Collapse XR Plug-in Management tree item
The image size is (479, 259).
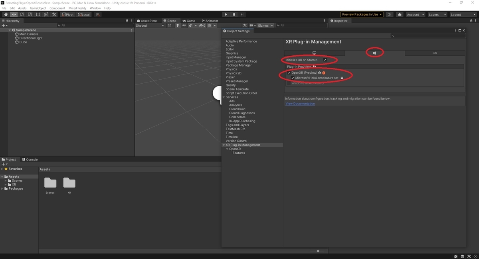tap(224, 145)
